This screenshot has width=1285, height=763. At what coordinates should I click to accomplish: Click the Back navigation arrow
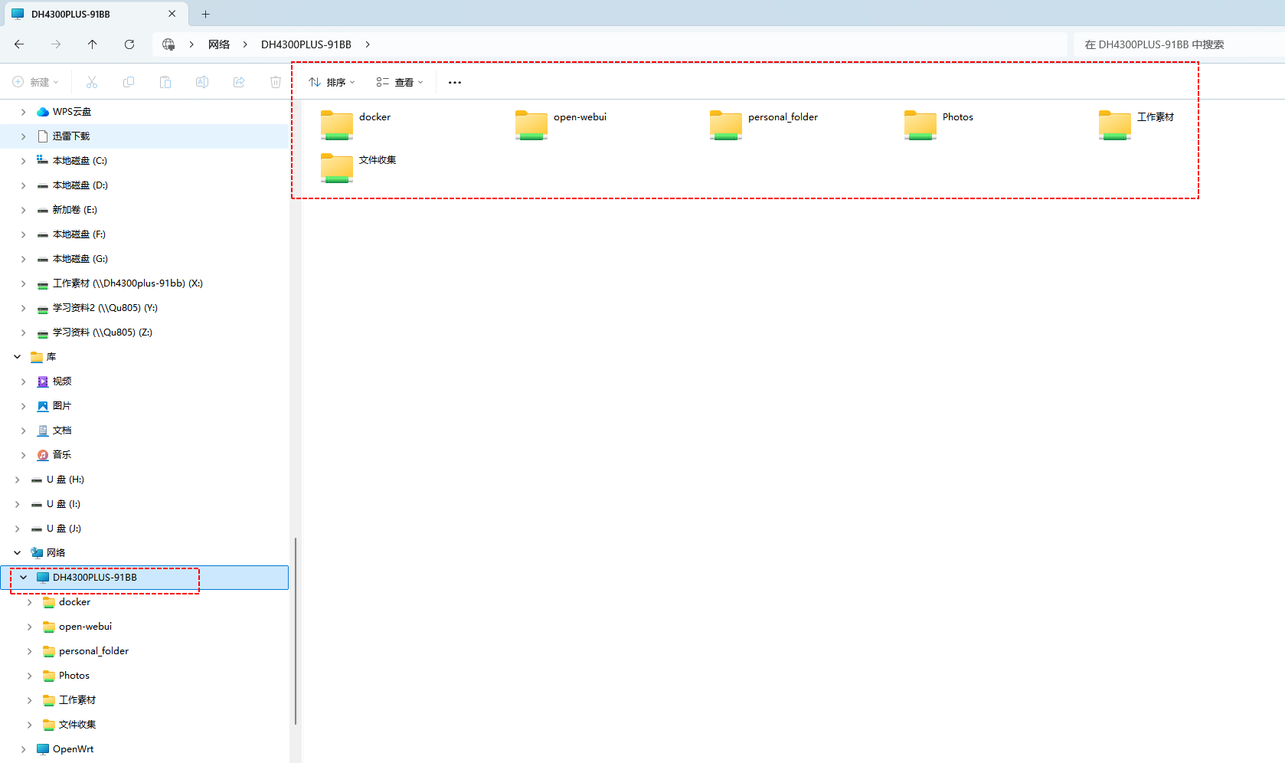click(x=19, y=44)
